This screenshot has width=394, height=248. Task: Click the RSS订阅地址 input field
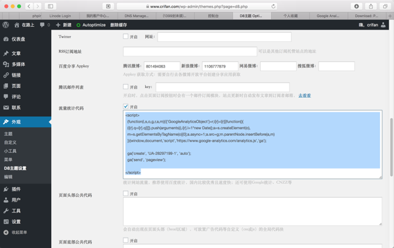click(190, 51)
